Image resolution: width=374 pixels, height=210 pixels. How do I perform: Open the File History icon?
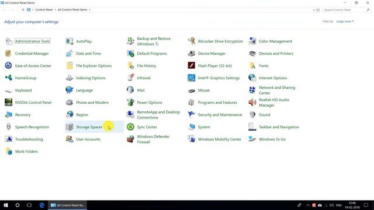pos(130,65)
